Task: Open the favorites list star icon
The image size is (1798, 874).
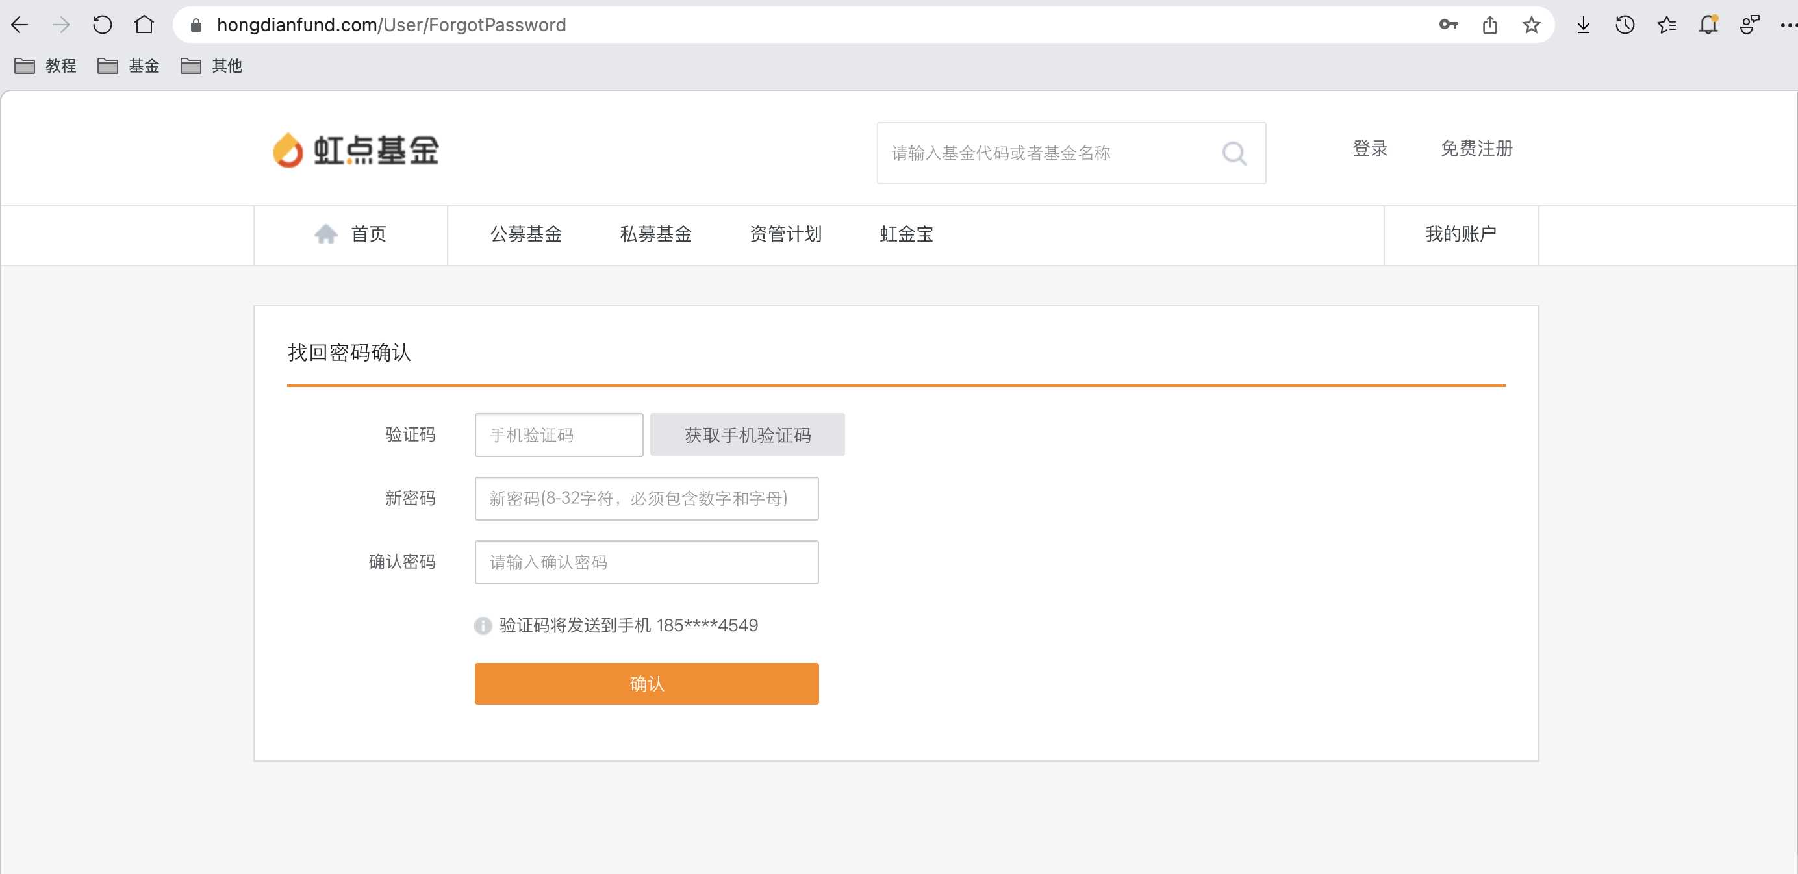Action: [1667, 25]
